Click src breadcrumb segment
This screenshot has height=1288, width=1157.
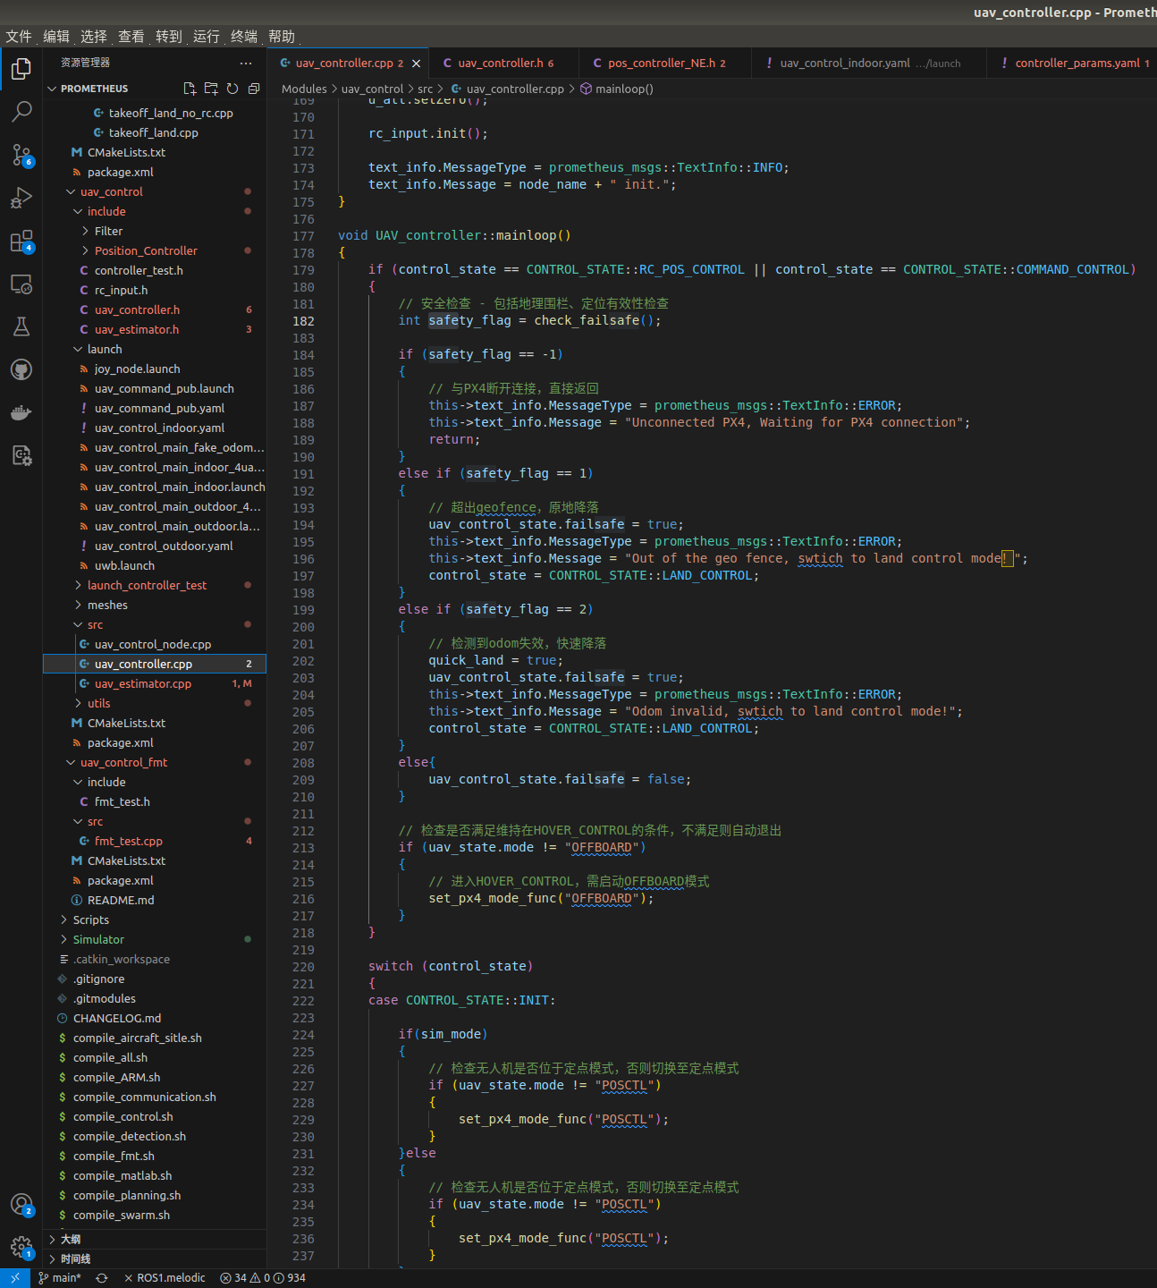click(x=425, y=89)
